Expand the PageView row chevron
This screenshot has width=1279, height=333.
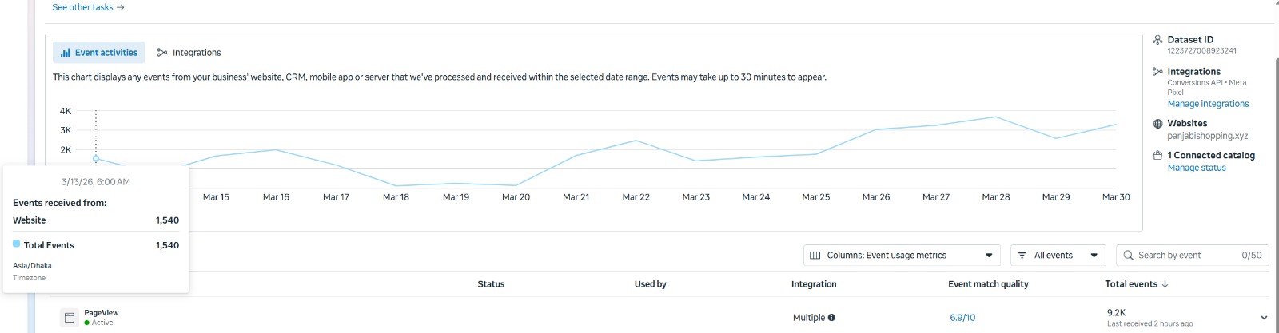1264,318
